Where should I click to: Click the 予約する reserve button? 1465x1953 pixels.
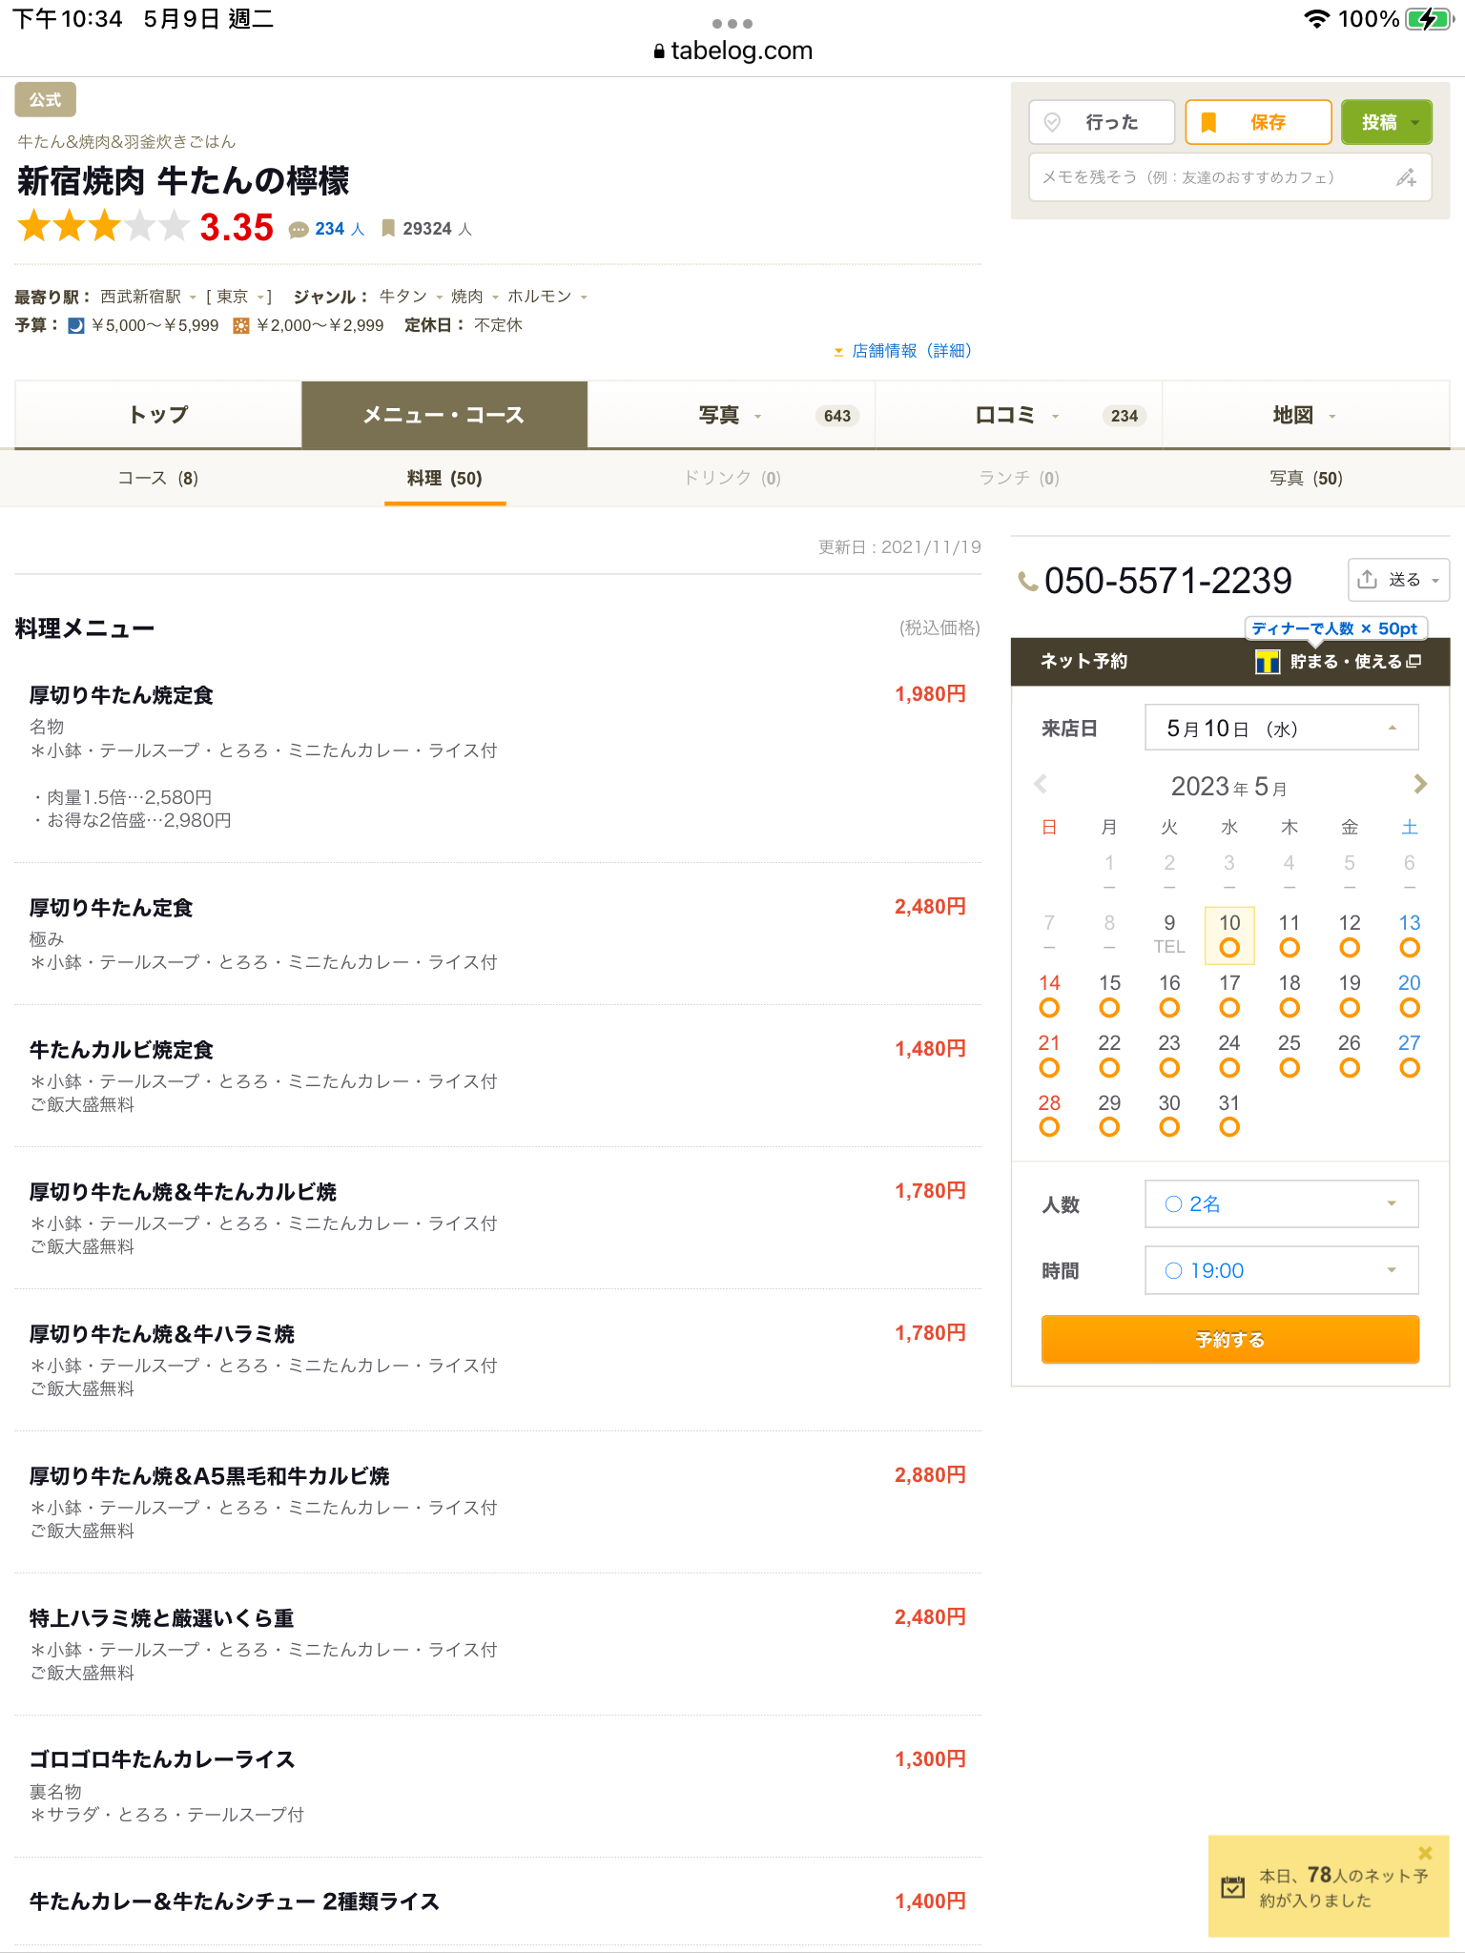1229,1339
